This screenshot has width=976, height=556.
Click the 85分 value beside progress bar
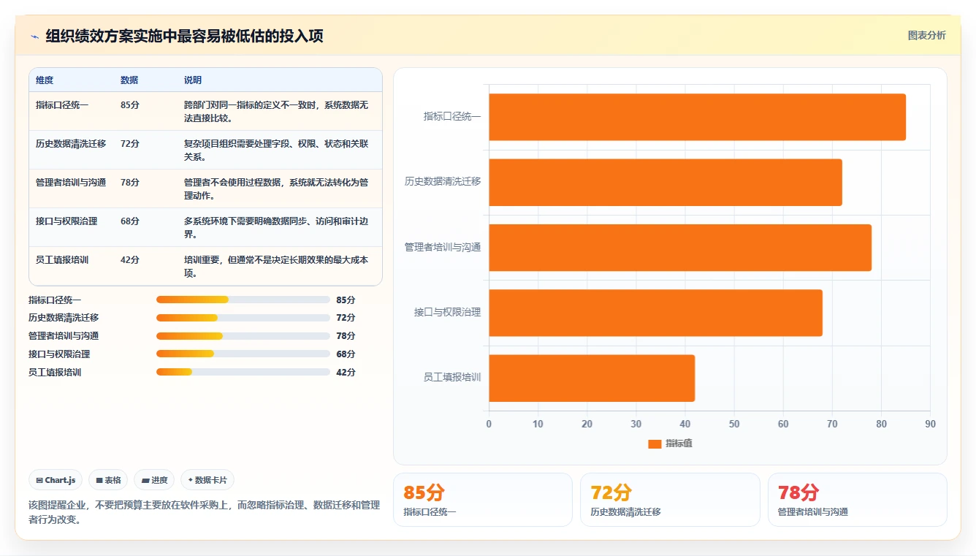point(346,300)
